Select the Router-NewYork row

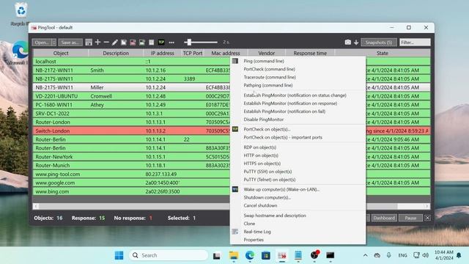[x=232, y=156]
